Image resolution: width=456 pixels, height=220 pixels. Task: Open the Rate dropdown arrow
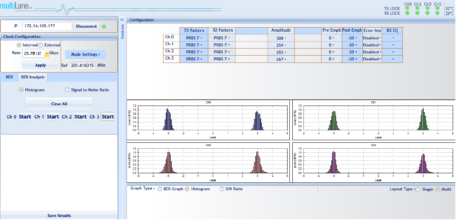coord(47,54)
